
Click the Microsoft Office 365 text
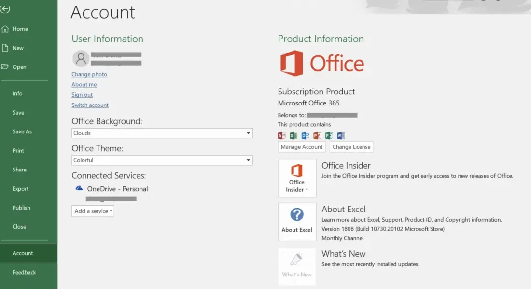(308, 103)
